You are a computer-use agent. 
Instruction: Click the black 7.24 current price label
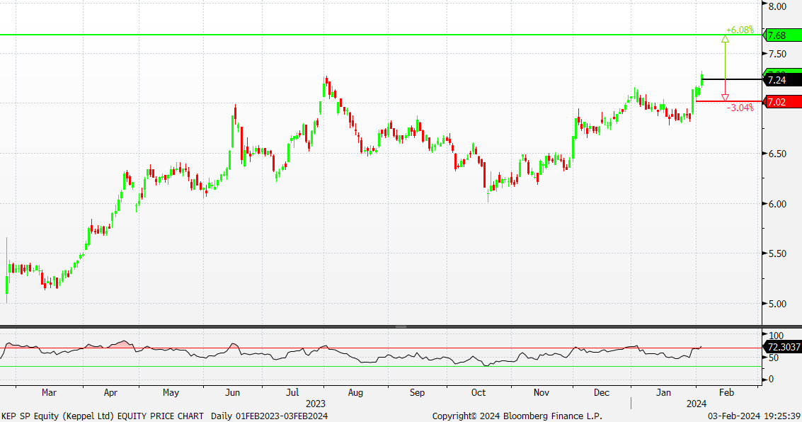(781, 81)
